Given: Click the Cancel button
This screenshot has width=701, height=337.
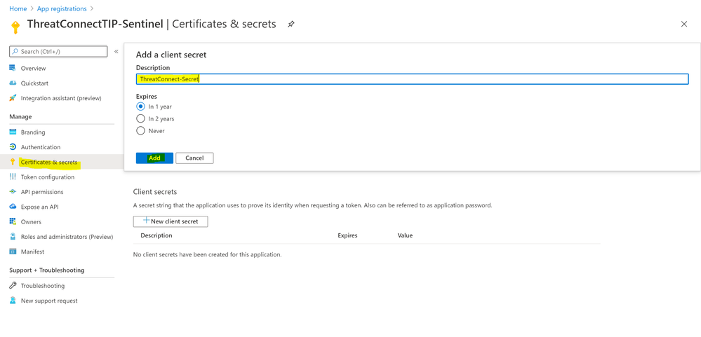Looking at the screenshot, I should point(194,158).
